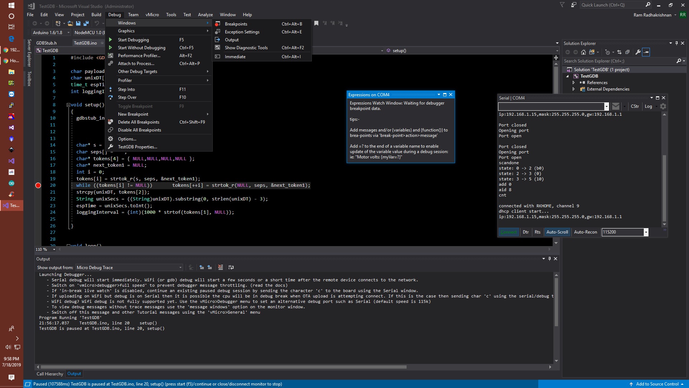Expand the References node in Solution Explorer
The height and width of the screenshot is (388, 689).
click(573, 83)
